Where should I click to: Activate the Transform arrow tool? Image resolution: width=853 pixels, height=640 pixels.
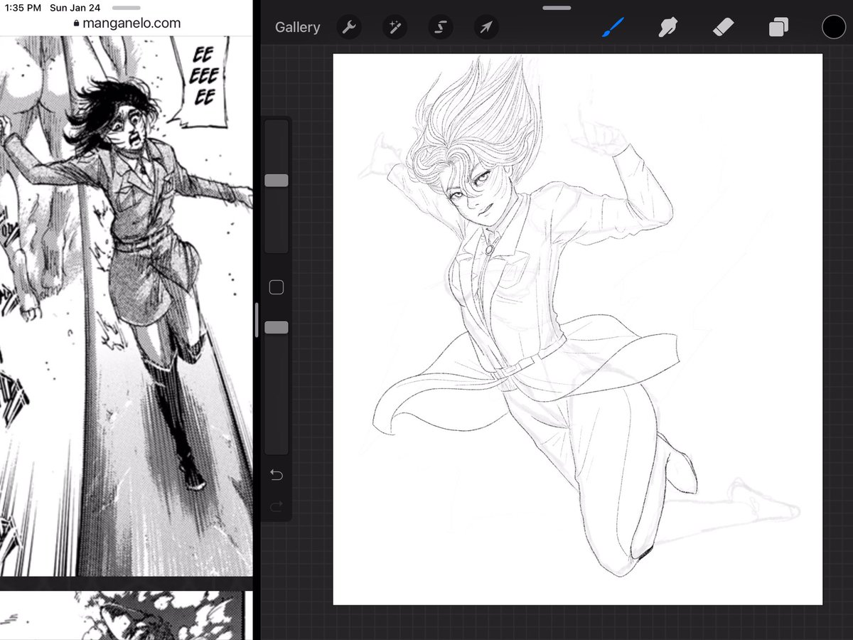point(486,28)
